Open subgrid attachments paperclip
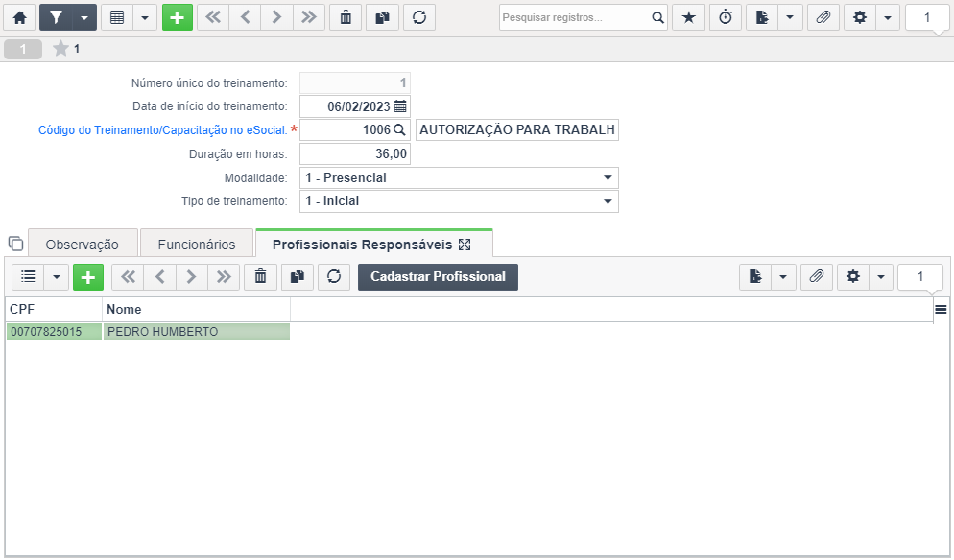Screen dimensions: 954x560 [817, 277]
